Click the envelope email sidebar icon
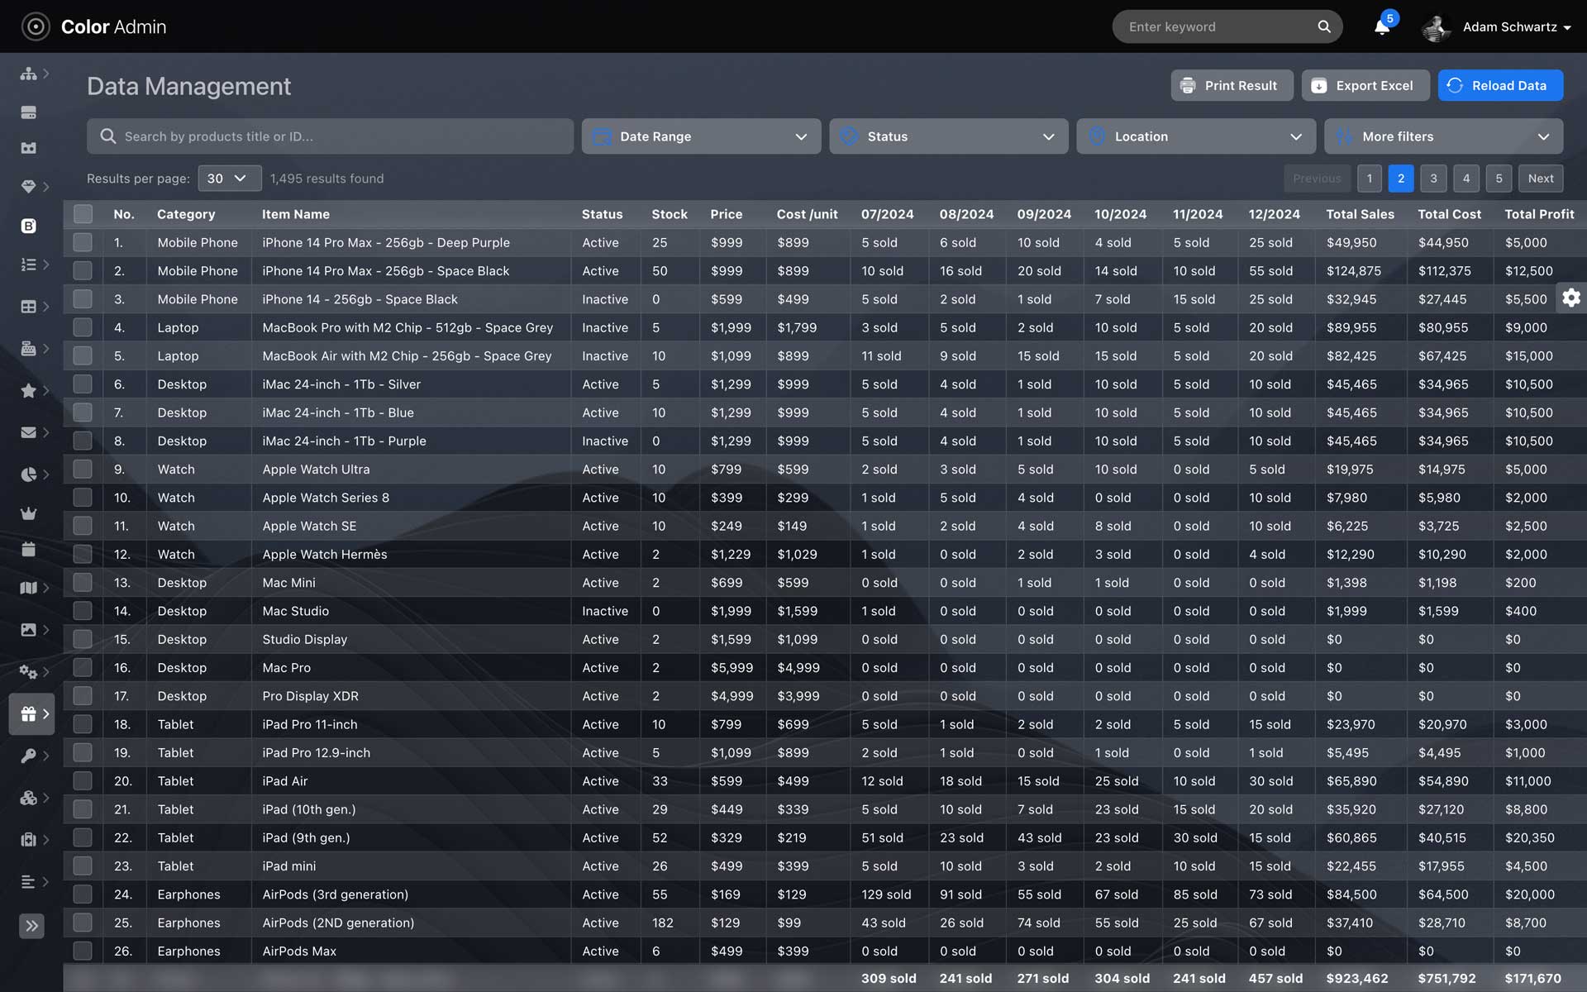The height and width of the screenshot is (992, 1587). 28,432
